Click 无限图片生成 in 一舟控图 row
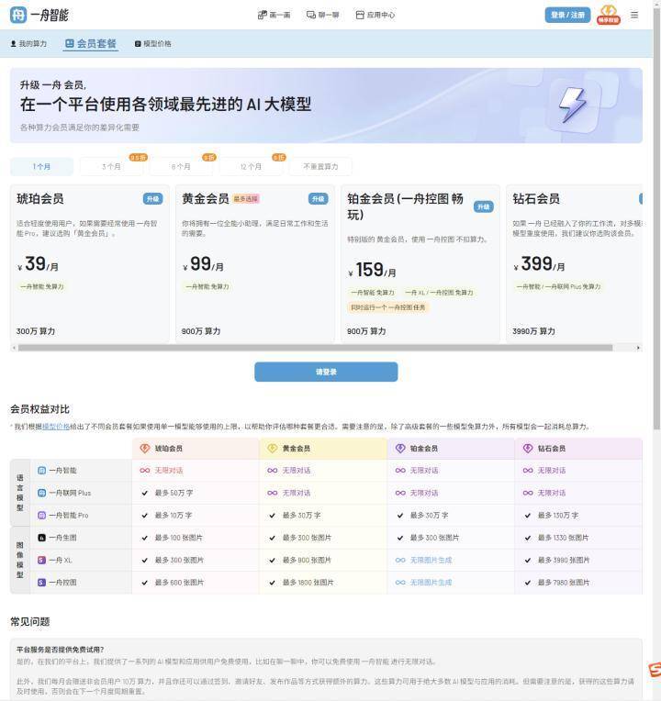Image resolution: width=661 pixels, height=701 pixels. tap(431, 582)
